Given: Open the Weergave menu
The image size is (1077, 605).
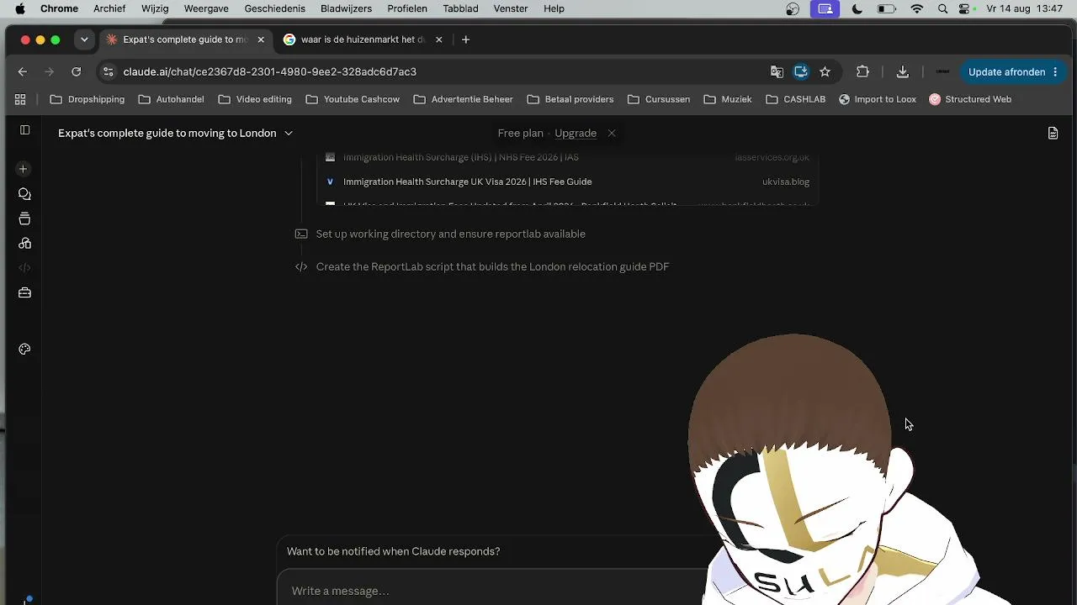Looking at the screenshot, I should (x=206, y=8).
